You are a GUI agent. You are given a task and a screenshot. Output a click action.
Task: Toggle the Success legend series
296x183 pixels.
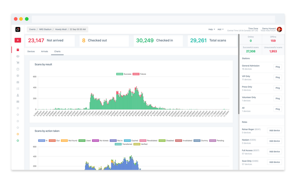124,74
